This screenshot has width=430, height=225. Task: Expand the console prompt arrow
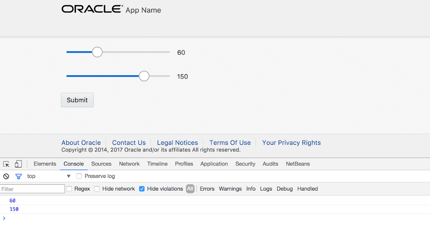point(4,218)
